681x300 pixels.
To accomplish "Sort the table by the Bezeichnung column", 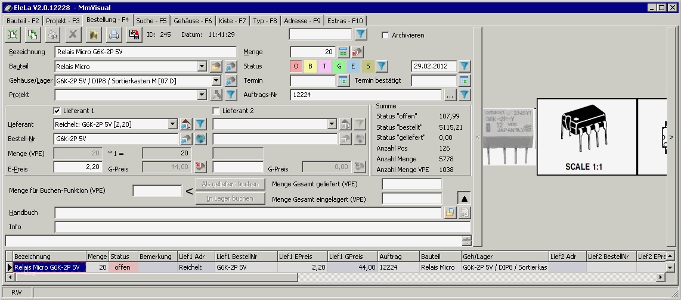I will point(49,257).
